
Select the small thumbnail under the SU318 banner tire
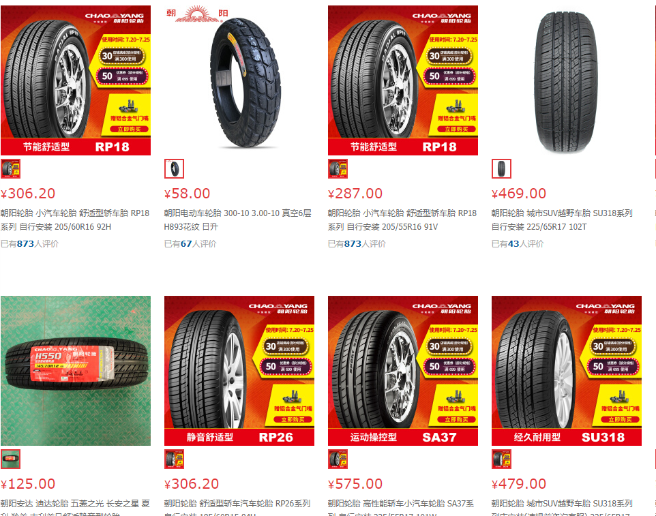point(501,459)
